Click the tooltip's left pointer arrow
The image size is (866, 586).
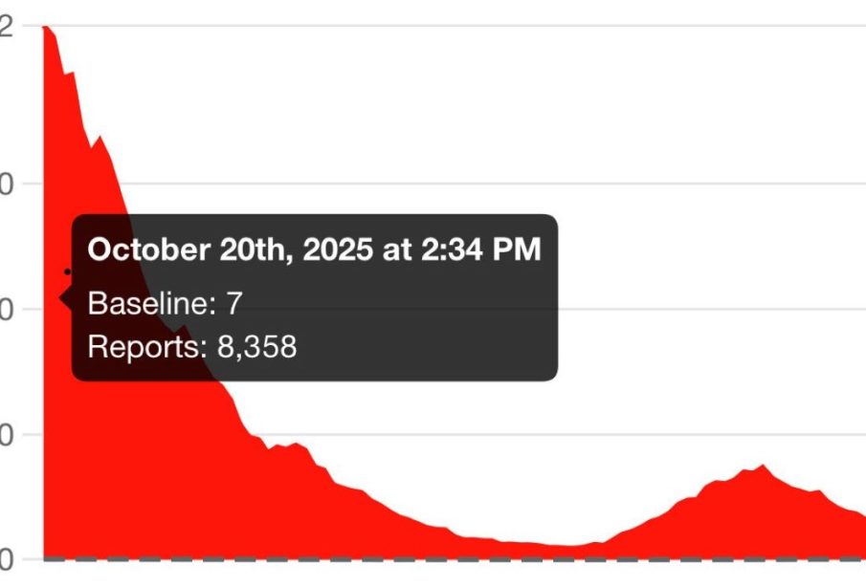coord(67,297)
